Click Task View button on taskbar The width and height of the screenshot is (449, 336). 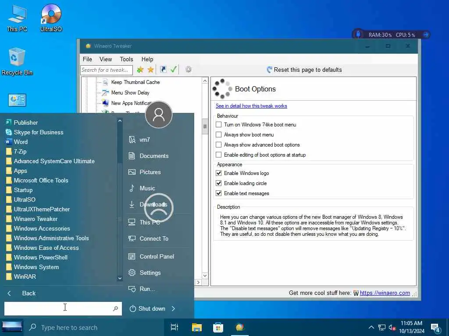(x=174, y=327)
